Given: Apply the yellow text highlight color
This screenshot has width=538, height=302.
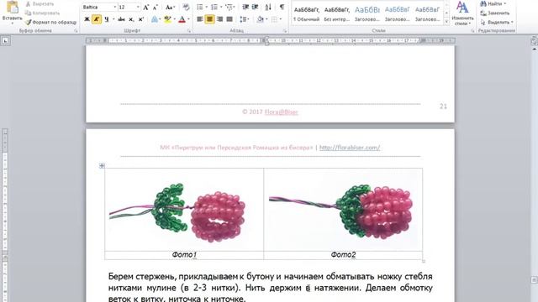Looking at the screenshot, I should (x=167, y=19).
